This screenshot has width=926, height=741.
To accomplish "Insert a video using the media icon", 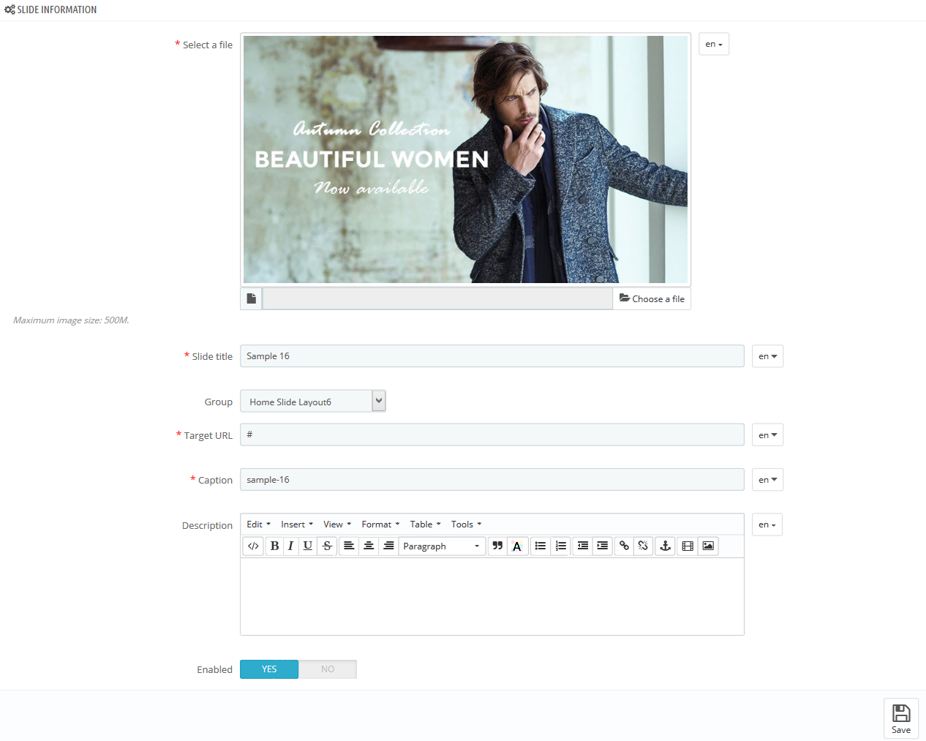I will pos(688,546).
